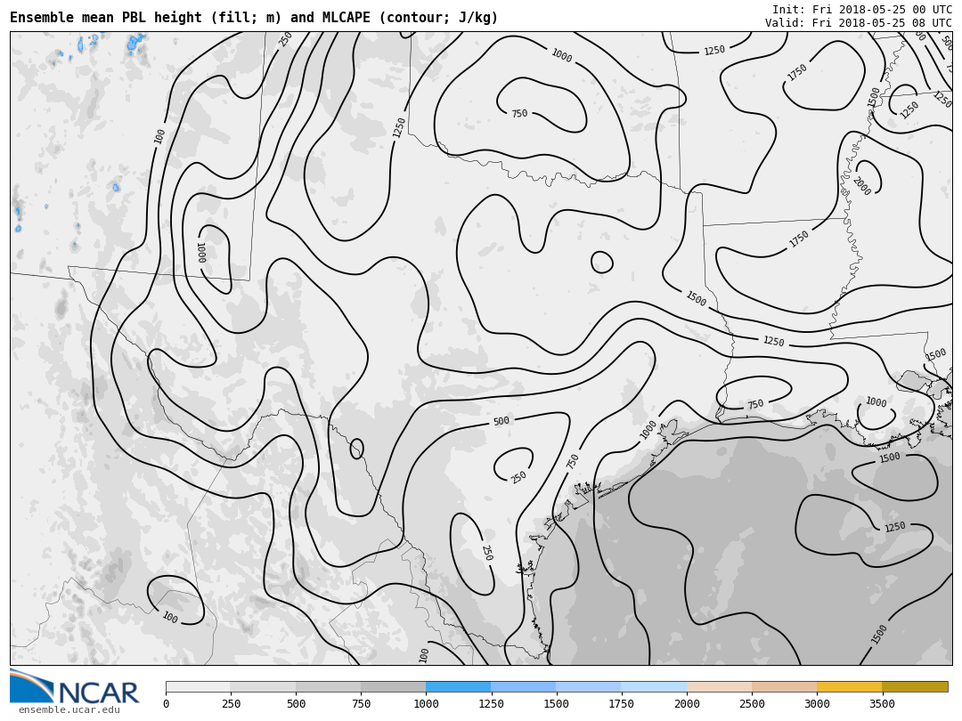Image resolution: width=962 pixels, height=721 pixels.
Task: Pick the 1750–2000 palest blue colorbar segment
Action: coord(654,686)
